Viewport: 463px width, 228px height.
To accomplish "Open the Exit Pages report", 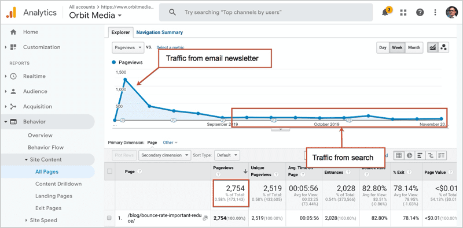I will tap(49, 208).
